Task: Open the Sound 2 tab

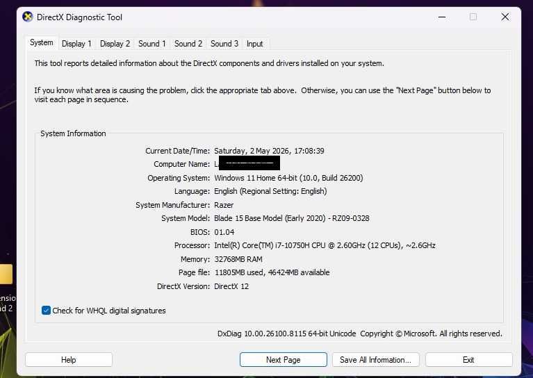Action: [x=188, y=44]
